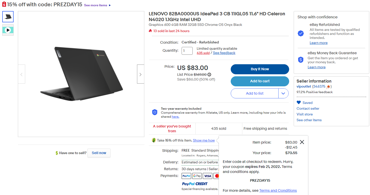Viewport: 370px width, 195px height.
Task: Play the product video thumbnail
Action: tap(8, 30)
